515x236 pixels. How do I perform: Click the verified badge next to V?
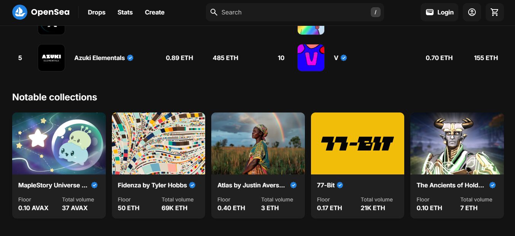(x=344, y=58)
